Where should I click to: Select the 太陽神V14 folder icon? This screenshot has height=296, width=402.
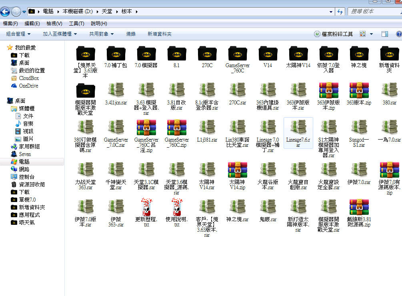[x=298, y=53]
